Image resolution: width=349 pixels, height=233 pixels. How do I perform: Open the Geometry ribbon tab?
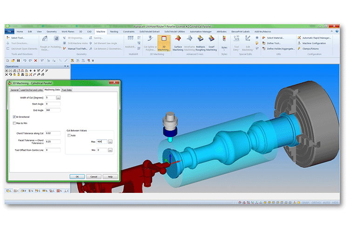(51, 32)
